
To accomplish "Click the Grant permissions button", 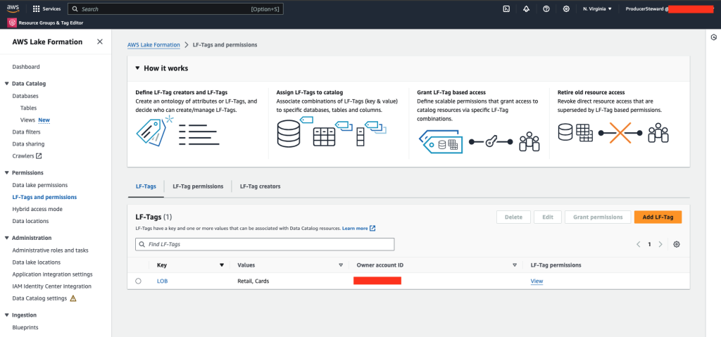I will [x=597, y=217].
